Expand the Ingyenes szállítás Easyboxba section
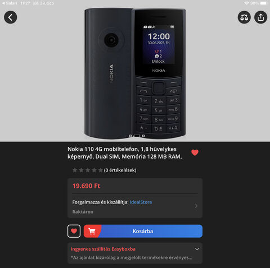 click(197, 249)
